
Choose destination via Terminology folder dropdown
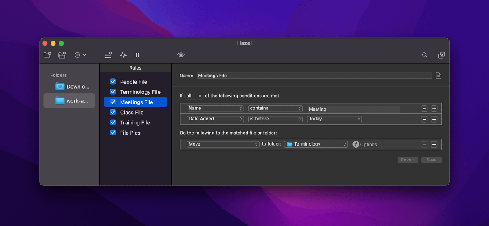(316, 144)
